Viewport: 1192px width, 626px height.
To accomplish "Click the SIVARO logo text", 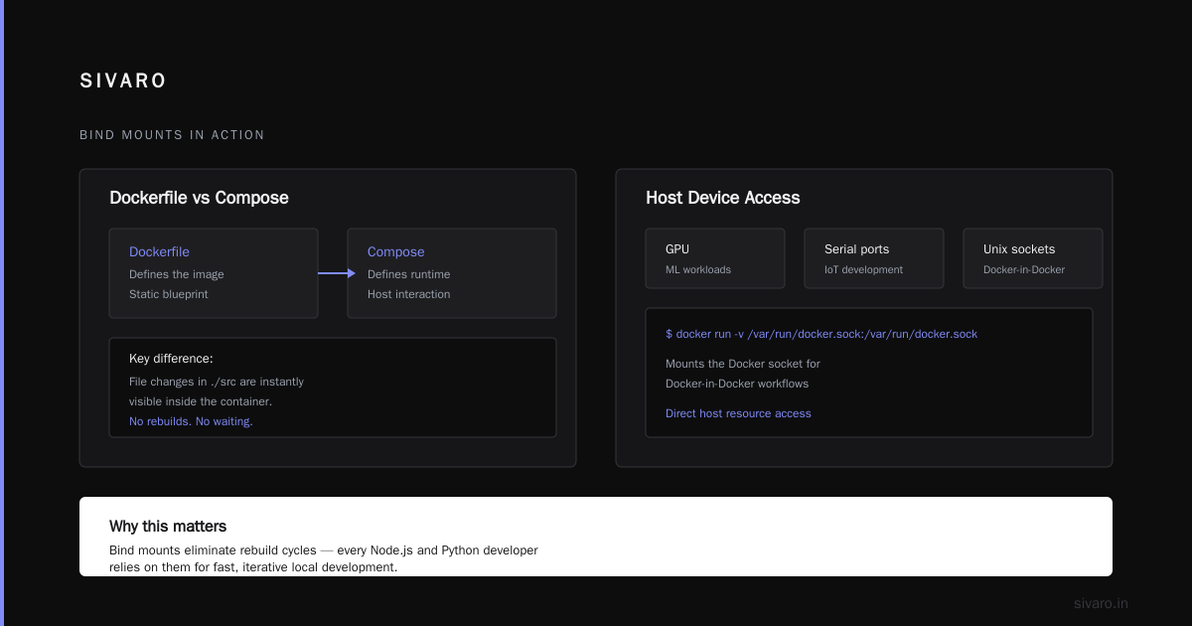I will click(123, 81).
